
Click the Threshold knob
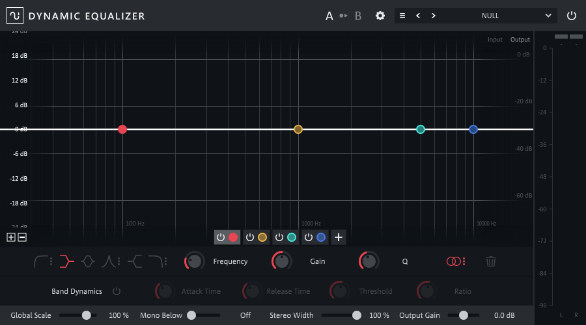point(339,291)
